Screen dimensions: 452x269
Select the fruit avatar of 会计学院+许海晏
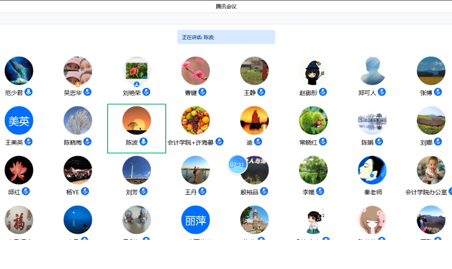click(x=196, y=121)
